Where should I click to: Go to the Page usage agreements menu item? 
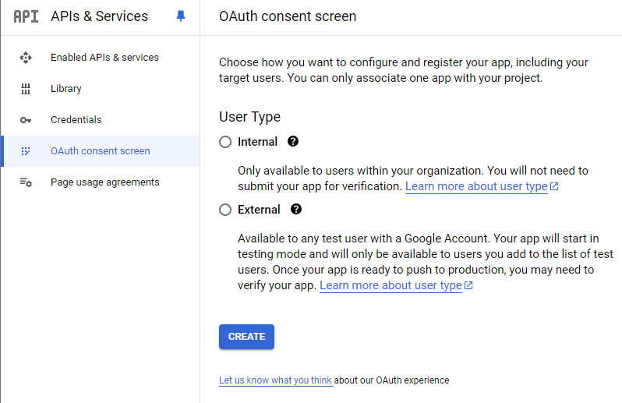tap(104, 182)
